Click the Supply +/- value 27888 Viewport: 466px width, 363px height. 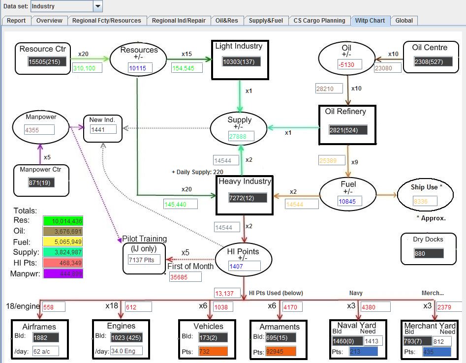point(241,136)
